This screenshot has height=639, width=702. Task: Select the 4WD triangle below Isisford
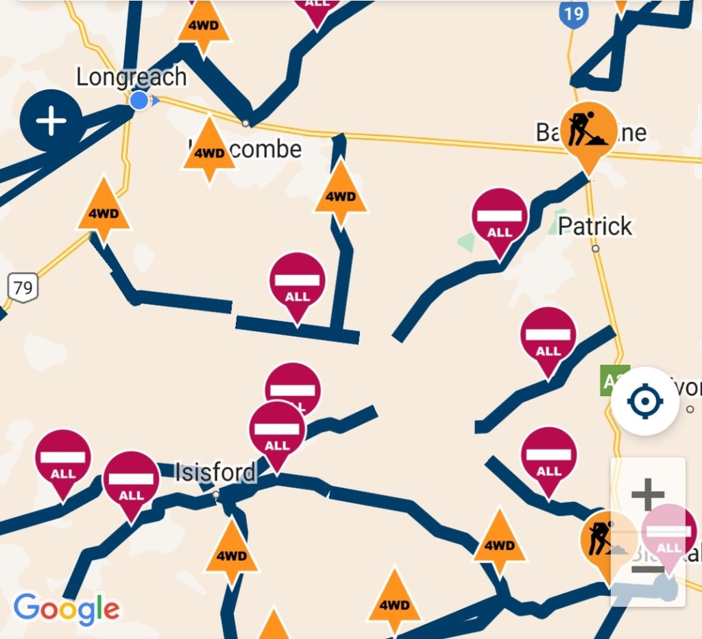click(232, 553)
